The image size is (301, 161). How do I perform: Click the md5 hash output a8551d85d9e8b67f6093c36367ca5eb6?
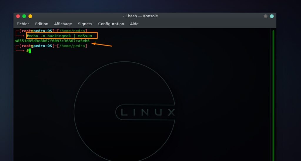pyautogui.click(x=52, y=41)
